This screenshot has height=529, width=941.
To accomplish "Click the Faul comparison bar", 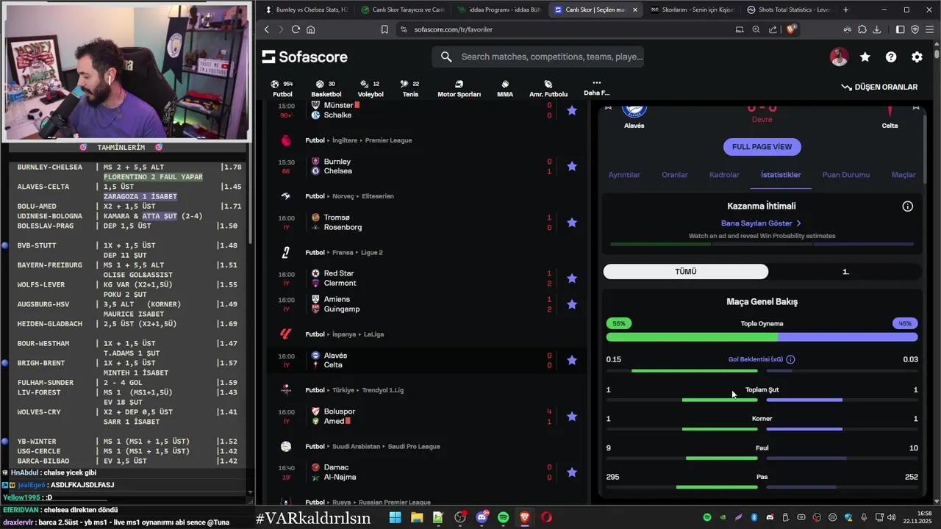I will pyautogui.click(x=762, y=458).
